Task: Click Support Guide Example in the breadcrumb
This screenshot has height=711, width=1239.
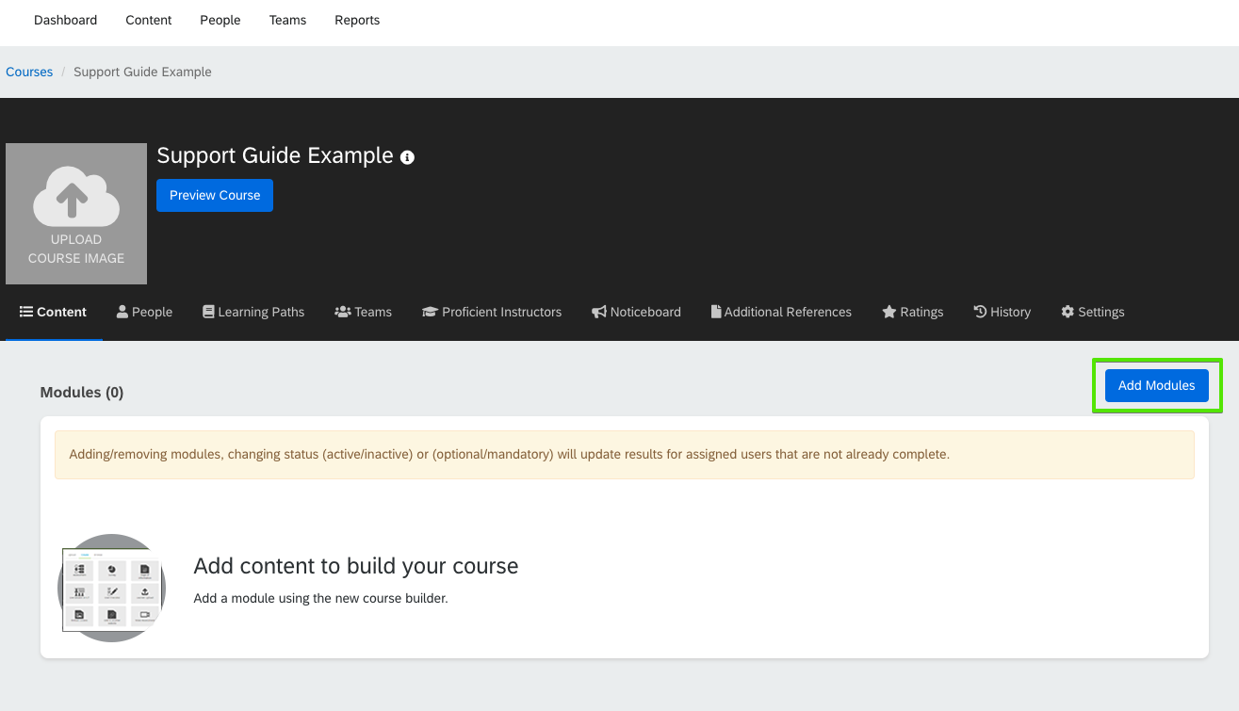Action: (x=142, y=72)
